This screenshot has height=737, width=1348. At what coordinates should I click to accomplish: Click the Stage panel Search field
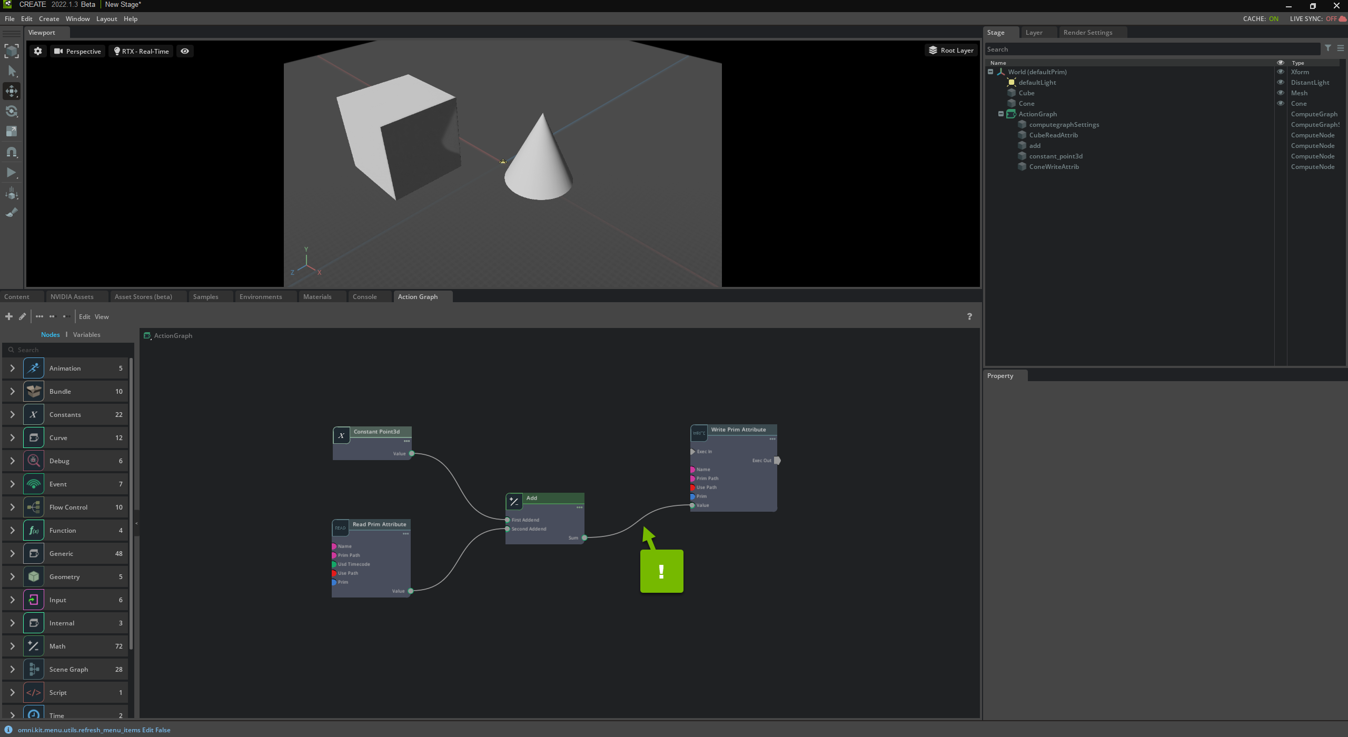pos(1152,49)
